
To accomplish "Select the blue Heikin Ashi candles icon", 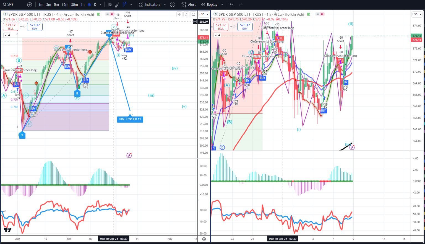I will point(125,5).
